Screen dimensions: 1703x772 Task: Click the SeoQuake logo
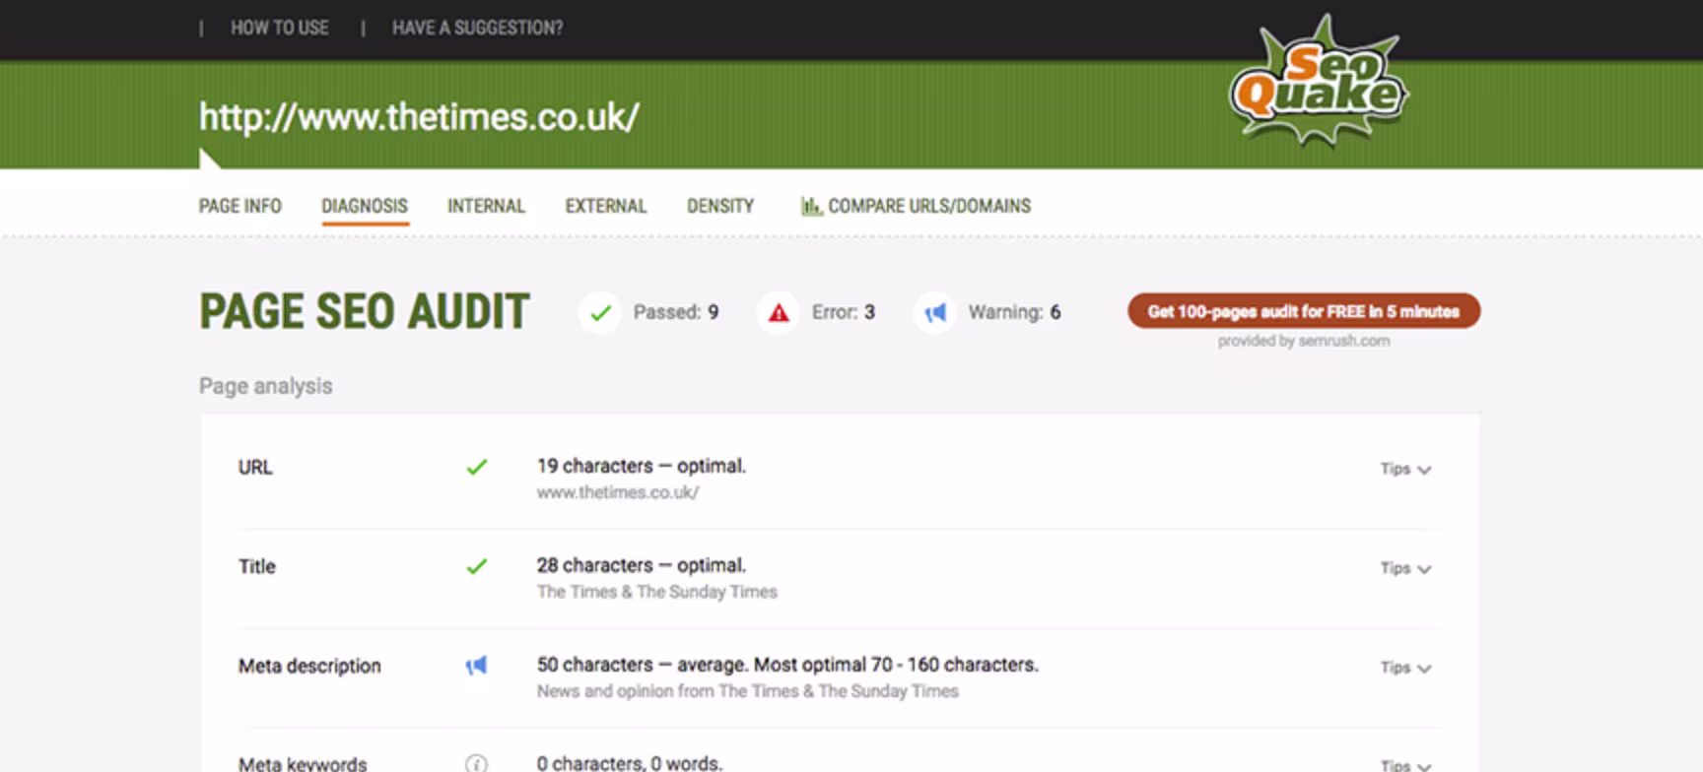coord(1319,82)
